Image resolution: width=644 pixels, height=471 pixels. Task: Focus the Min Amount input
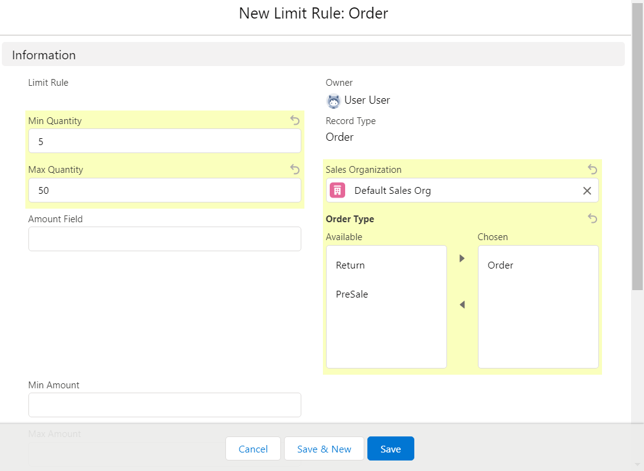point(164,404)
